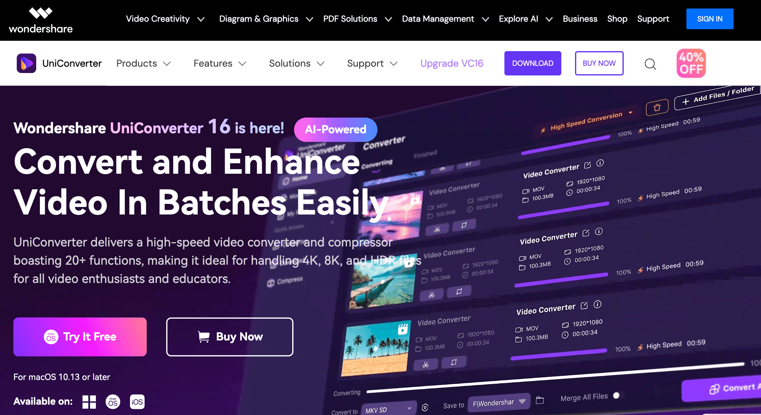Click the macOS icon beside Available on
Viewport: 761px width, 415px height.
pos(113,402)
